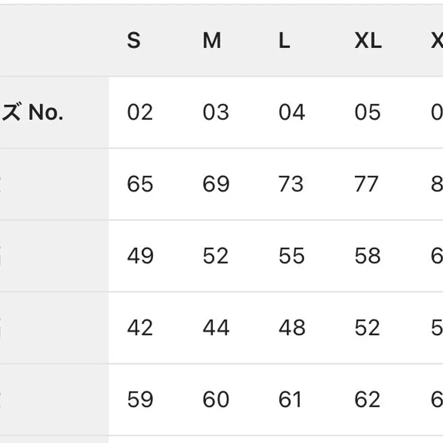Select size number 05 cell

[x=367, y=112]
